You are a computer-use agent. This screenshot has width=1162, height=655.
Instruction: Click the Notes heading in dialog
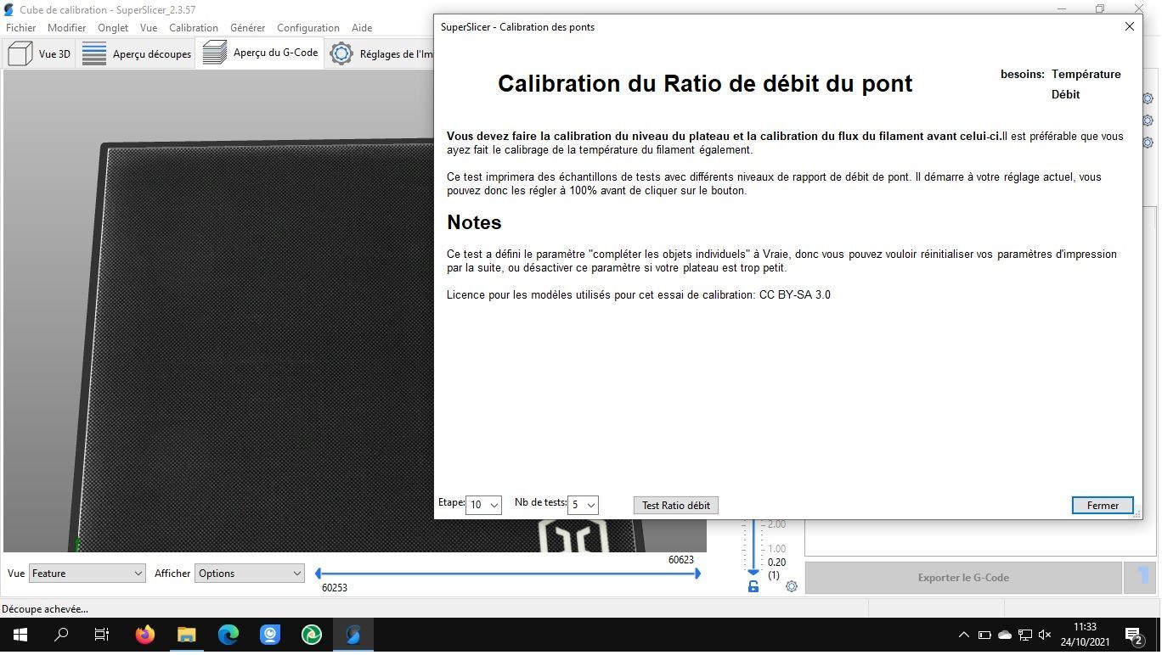click(x=474, y=222)
